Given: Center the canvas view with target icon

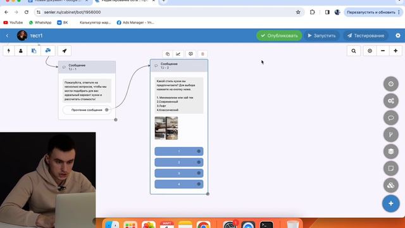Looking at the screenshot, I should pyautogui.click(x=370, y=51).
